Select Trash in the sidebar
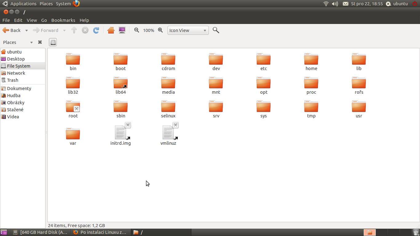Screen dimensions: 420x236 [13, 80]
